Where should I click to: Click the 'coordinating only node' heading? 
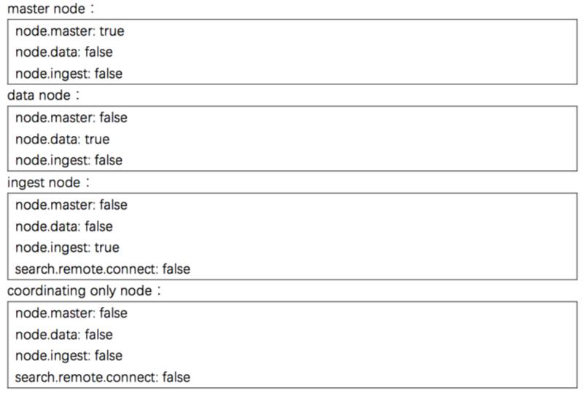pos(79,291)
